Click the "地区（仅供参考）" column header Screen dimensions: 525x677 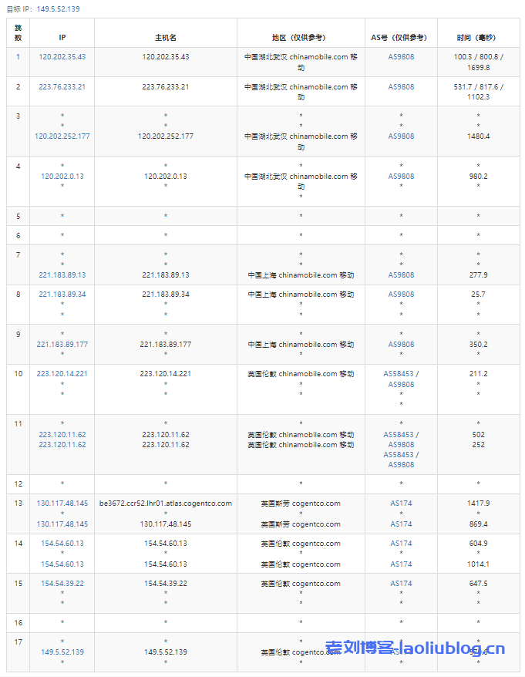[x=300, y=37]
